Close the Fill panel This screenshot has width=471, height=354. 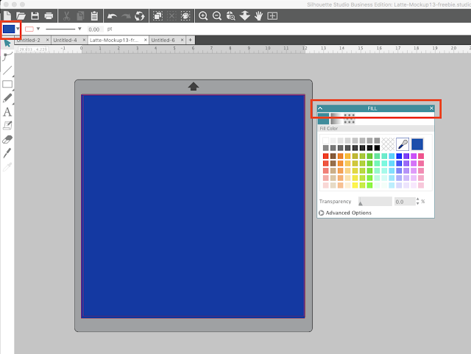[431, 108]
